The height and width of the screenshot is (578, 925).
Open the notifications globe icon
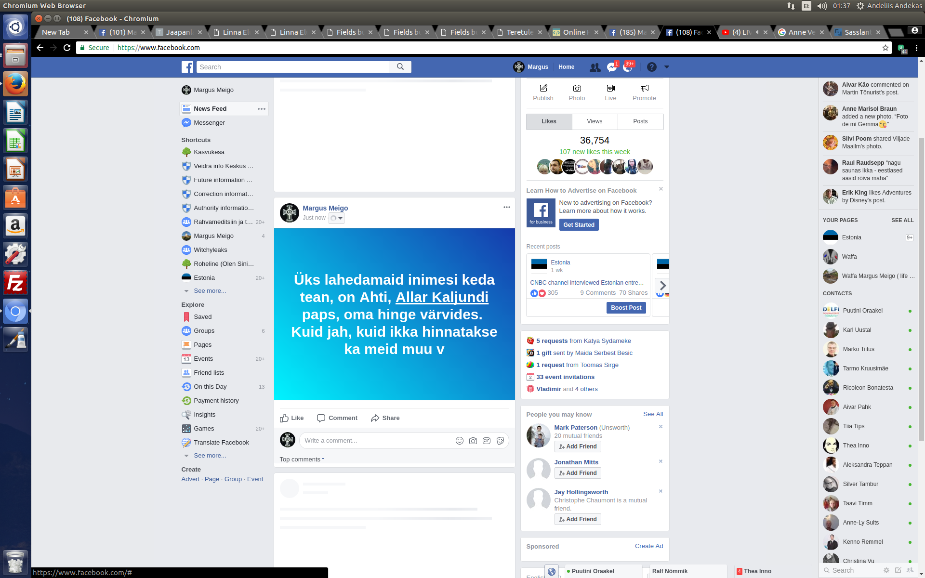[628, 67]
